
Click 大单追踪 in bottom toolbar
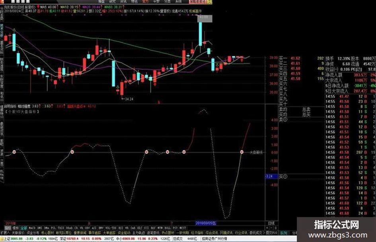109,232
